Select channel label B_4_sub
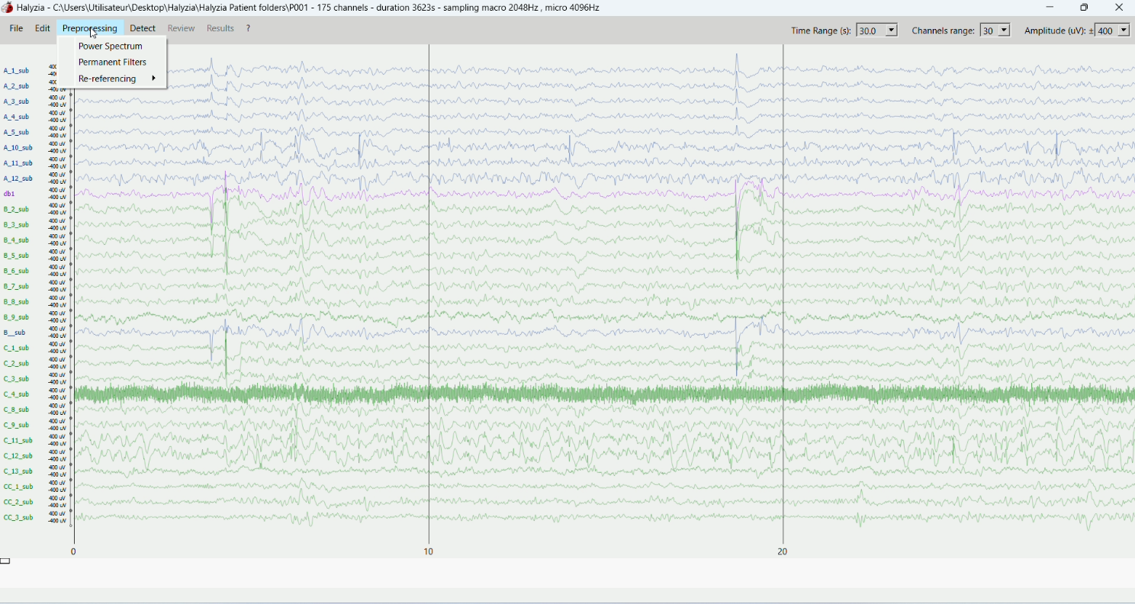The image size is (1135, 604). tap(16, 240)
